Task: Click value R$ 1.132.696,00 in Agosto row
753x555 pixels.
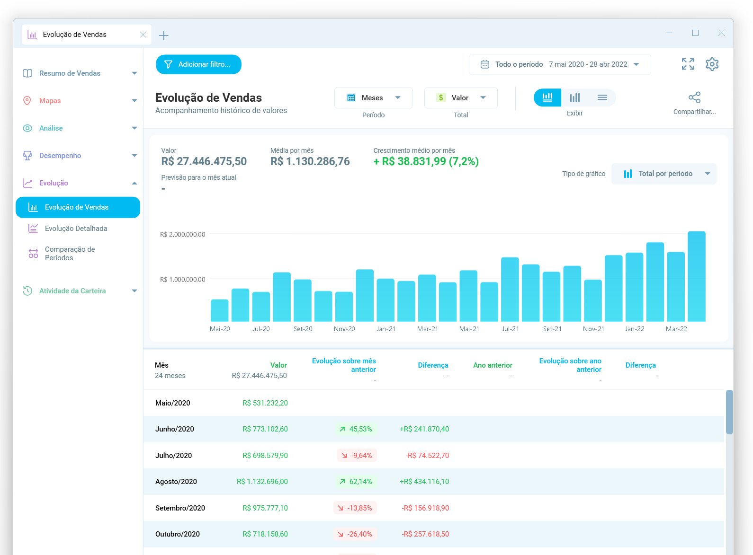Action: coord(262,482)
